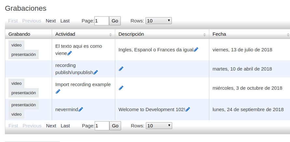Sort table by Actividad column

point(84,34)
